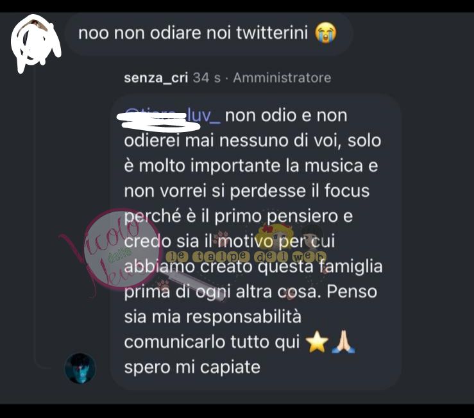Click the Amministratore role label
The height and width of the screenshot is (418, 474).
pos(282,78)
